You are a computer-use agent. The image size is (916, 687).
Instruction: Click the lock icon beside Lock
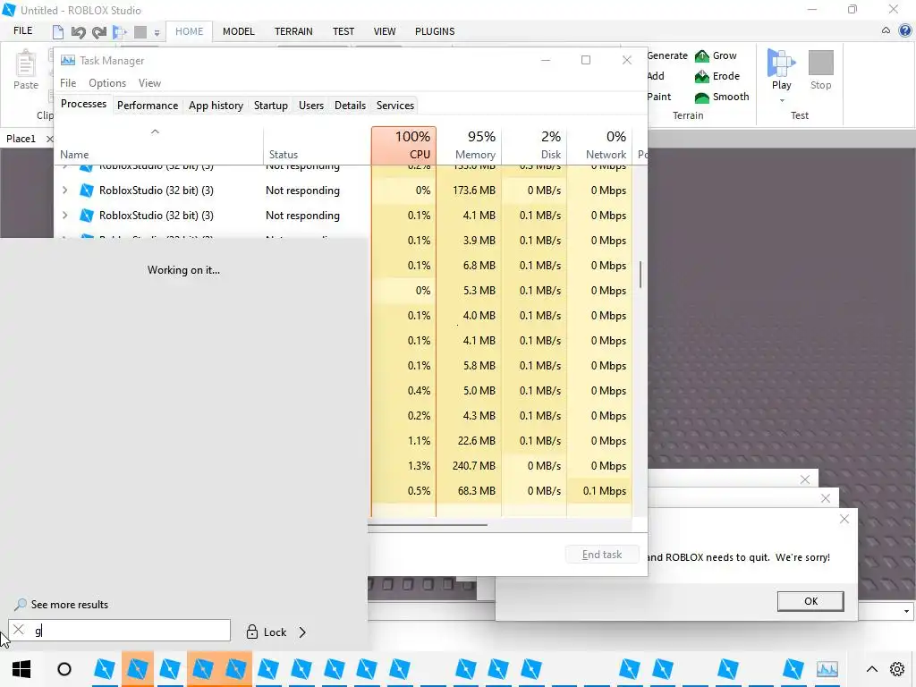251,632
